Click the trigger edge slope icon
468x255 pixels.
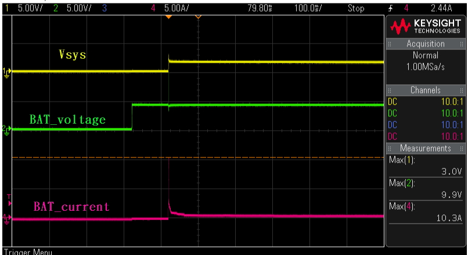tap(390, 8)
